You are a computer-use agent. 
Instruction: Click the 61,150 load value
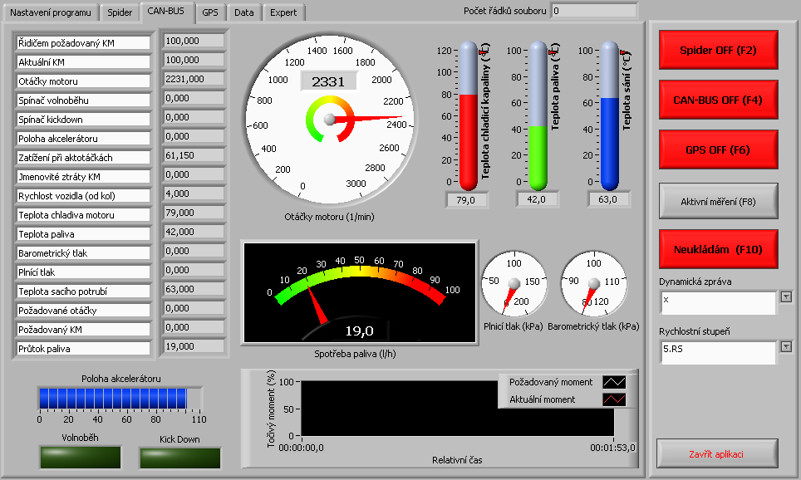click(194, 155)
